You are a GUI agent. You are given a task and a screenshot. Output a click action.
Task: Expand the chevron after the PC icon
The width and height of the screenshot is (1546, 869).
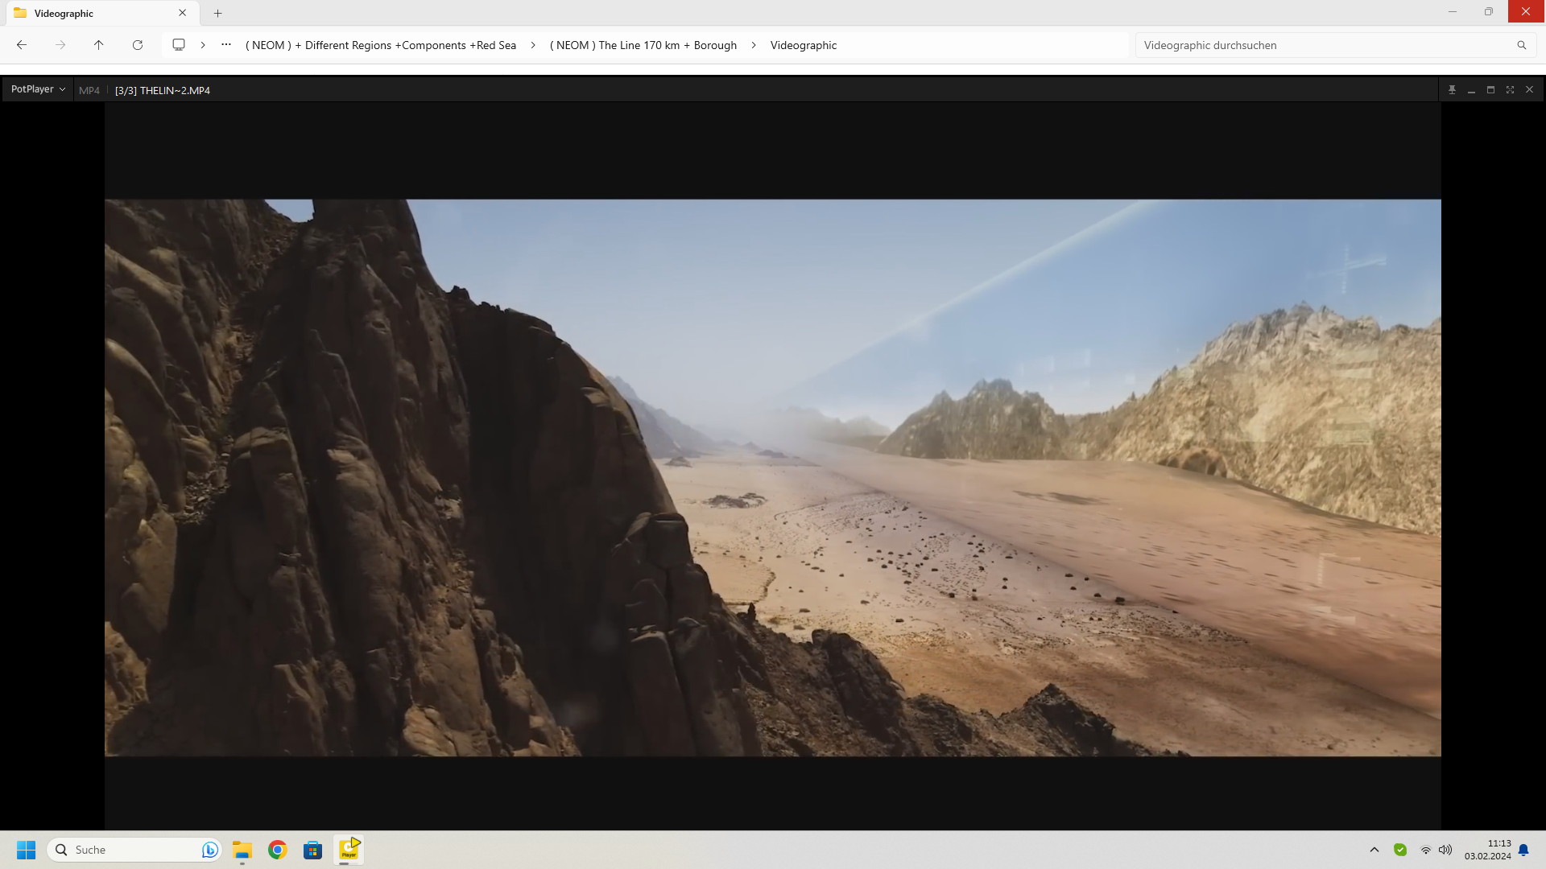203,45
